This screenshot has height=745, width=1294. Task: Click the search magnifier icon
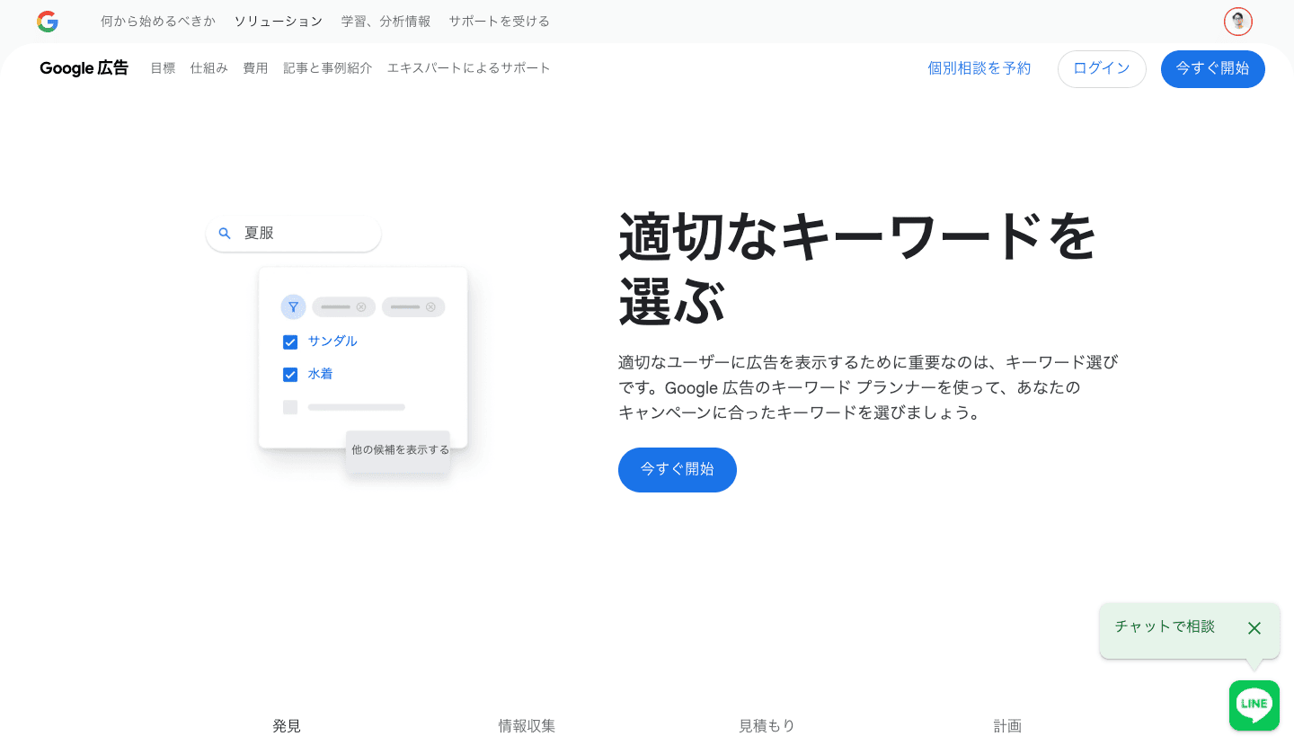pos(225,233)
